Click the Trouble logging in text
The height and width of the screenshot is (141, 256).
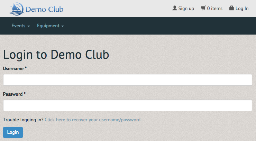pyautogui.click(x=23, y=120)
